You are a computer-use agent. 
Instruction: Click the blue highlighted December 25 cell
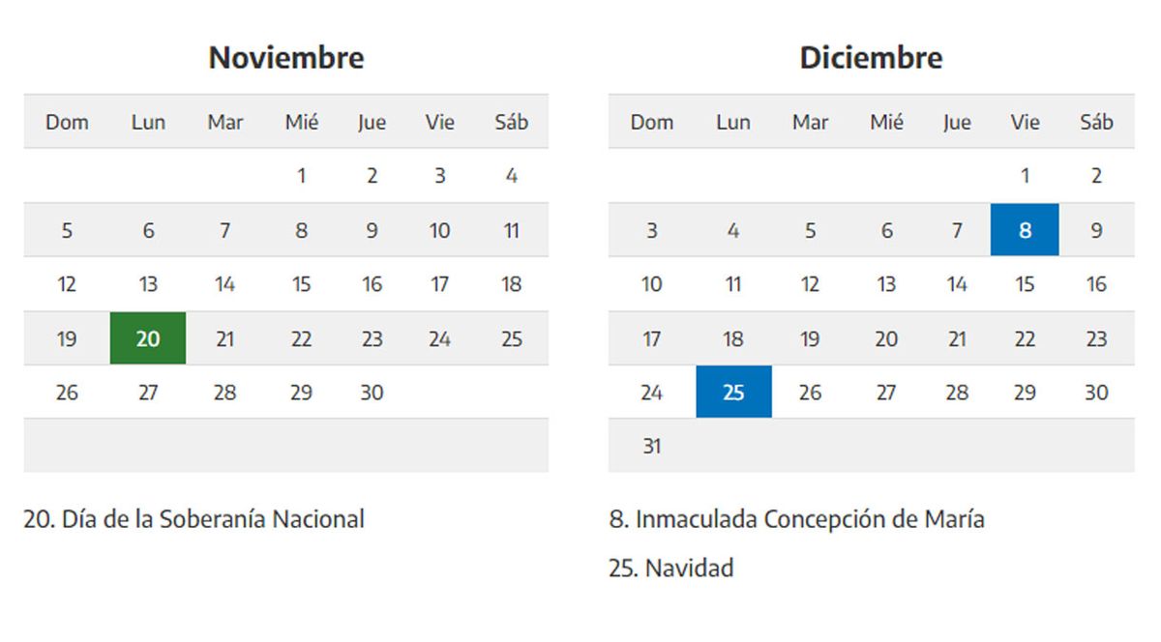pyautogui.click(x=733, y=393)
